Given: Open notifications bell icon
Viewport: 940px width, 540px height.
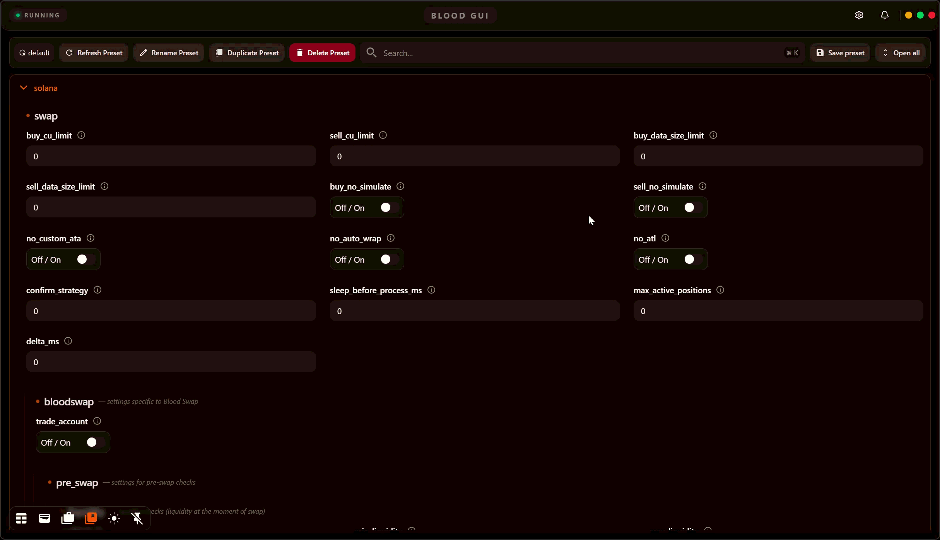Looking at the screenshot, I should [885, 15].
